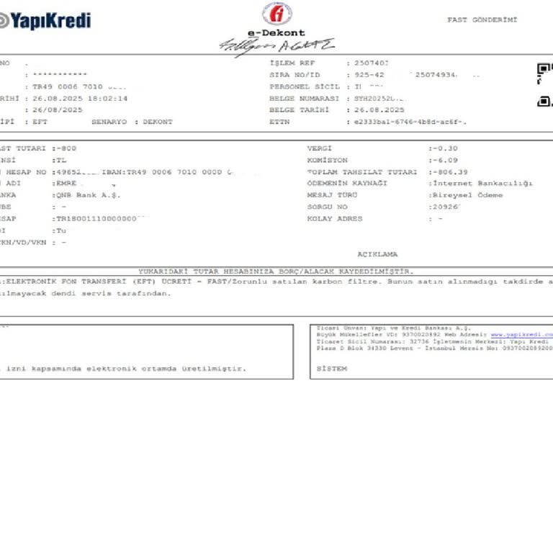Select BELGE NUMARASI value SYH20252
Image resolution: width=553 pixels, height=553 pixels.
coord(379,99)
